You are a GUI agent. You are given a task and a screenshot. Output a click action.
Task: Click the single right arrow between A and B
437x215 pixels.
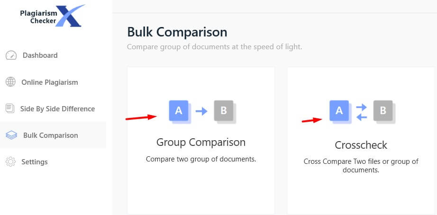click(x=201, y=111)
